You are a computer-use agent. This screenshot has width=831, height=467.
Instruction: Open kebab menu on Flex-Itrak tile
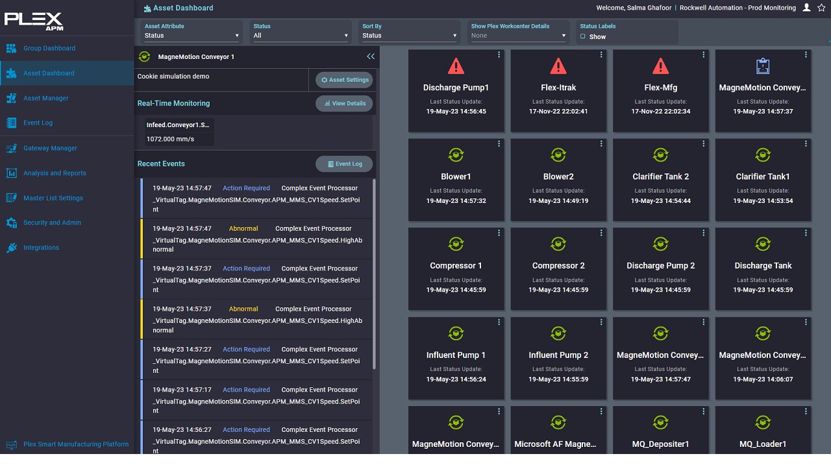(x=601, y=54)
